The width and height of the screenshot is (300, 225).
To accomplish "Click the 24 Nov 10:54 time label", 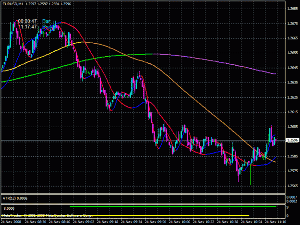I will [x=251, y=222].
